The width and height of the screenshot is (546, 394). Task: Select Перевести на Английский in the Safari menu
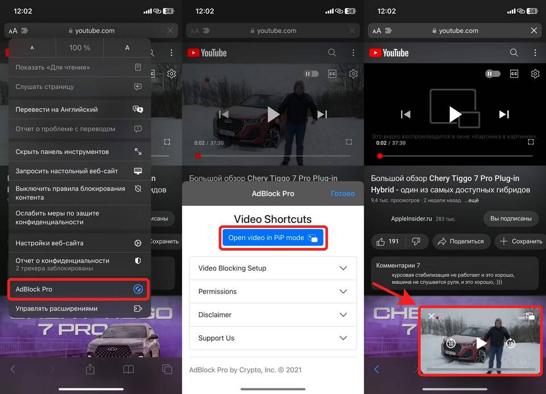tap(79, 109)
